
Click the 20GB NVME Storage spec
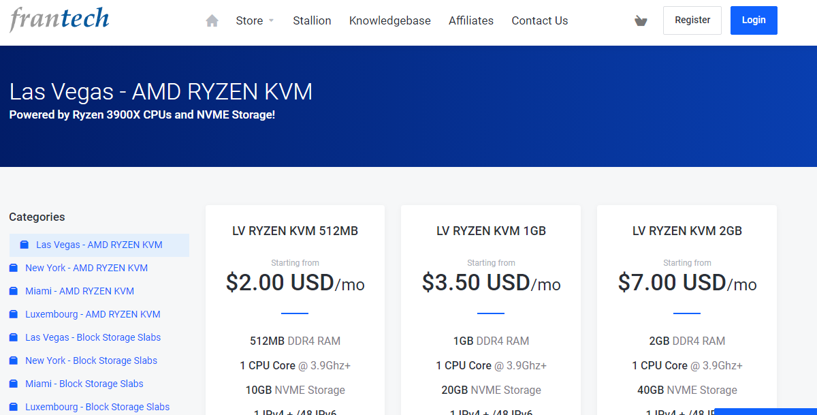pyautogui.click(x=491, y=390)
